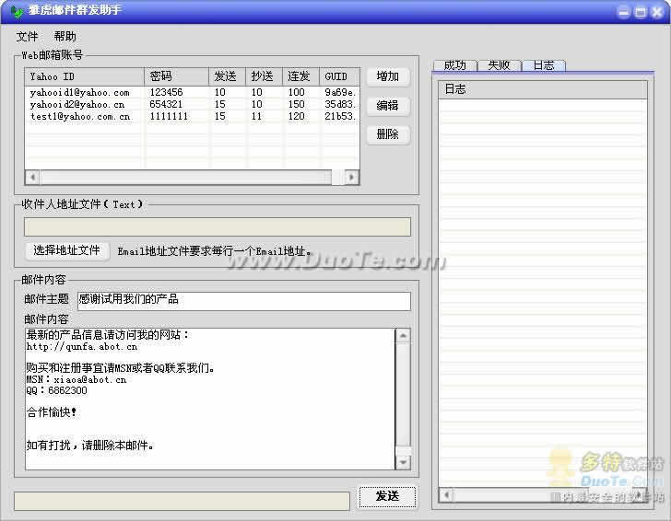Click the mail body scroll down arrow
Screen dimensions: 671x521
click(403, 462)
